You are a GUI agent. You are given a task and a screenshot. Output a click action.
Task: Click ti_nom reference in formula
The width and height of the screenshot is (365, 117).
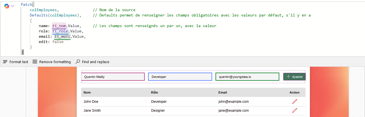(59, 26)
